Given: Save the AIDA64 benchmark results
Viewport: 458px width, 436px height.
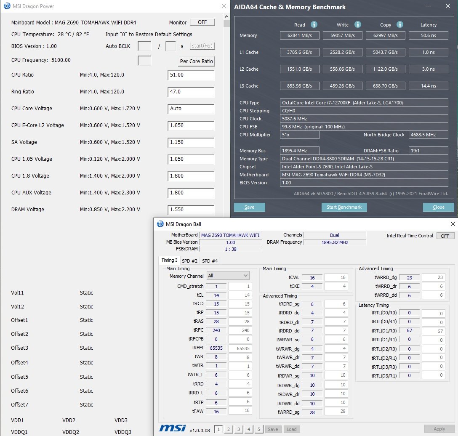Looking at the screenshot, I should [x=250, y=207].
